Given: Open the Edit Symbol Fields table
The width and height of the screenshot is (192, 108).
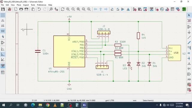Looking at the screenshot, I should [x=172, y=9].
